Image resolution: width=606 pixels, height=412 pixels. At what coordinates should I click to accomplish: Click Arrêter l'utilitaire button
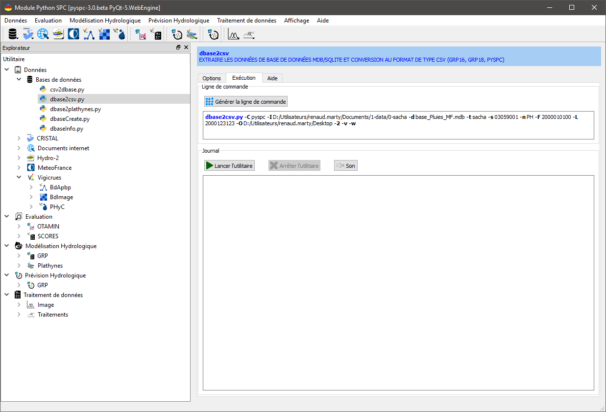[x=294, y=166]
